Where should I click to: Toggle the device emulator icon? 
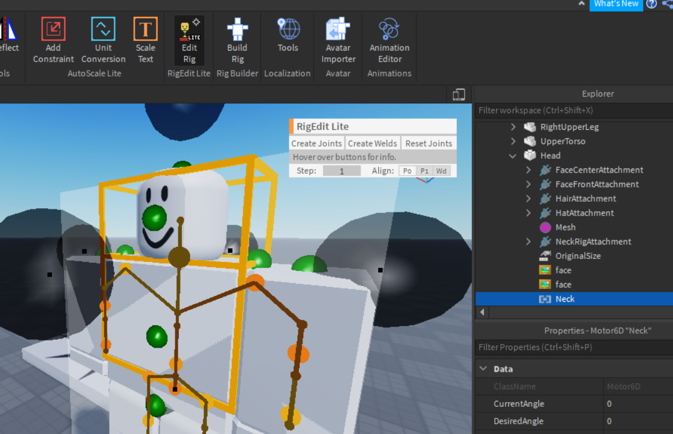(459, 94)
